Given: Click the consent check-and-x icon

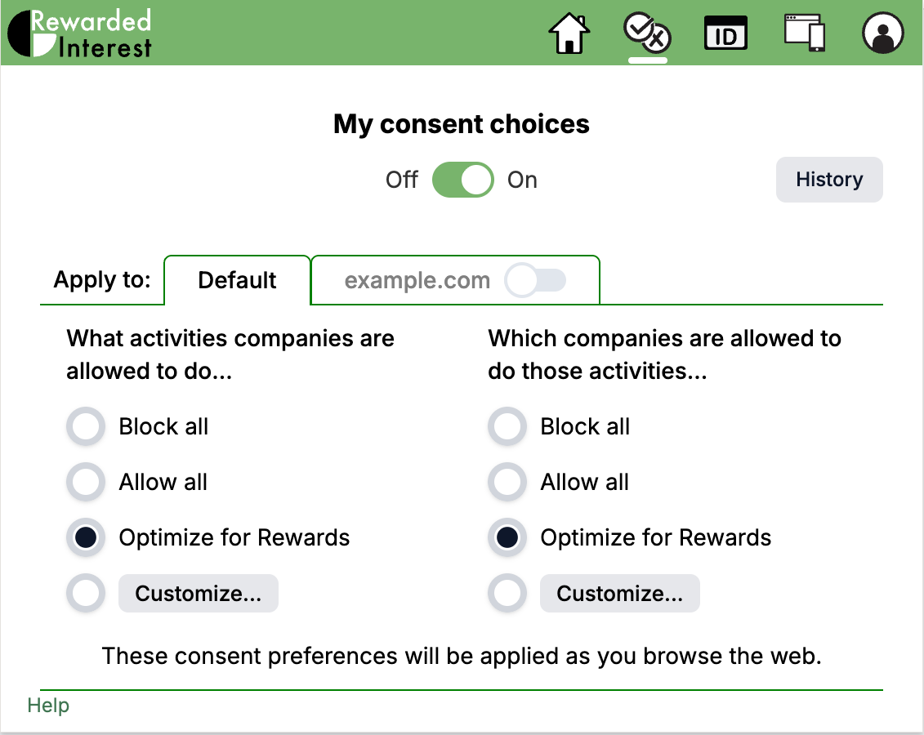Looking at the screenshot, I should [647, 33].
